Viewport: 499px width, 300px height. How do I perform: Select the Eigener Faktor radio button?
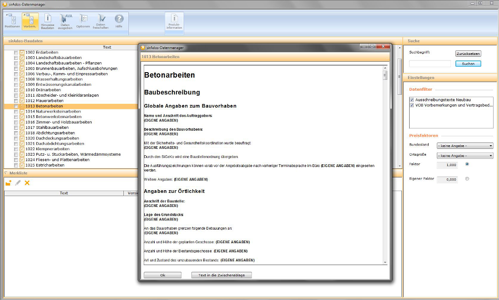tap(467, 179)
